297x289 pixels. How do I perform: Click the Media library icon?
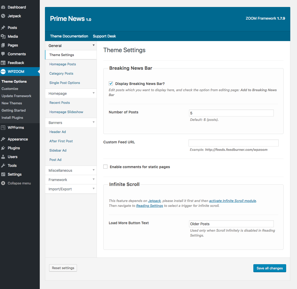(3, 36)
